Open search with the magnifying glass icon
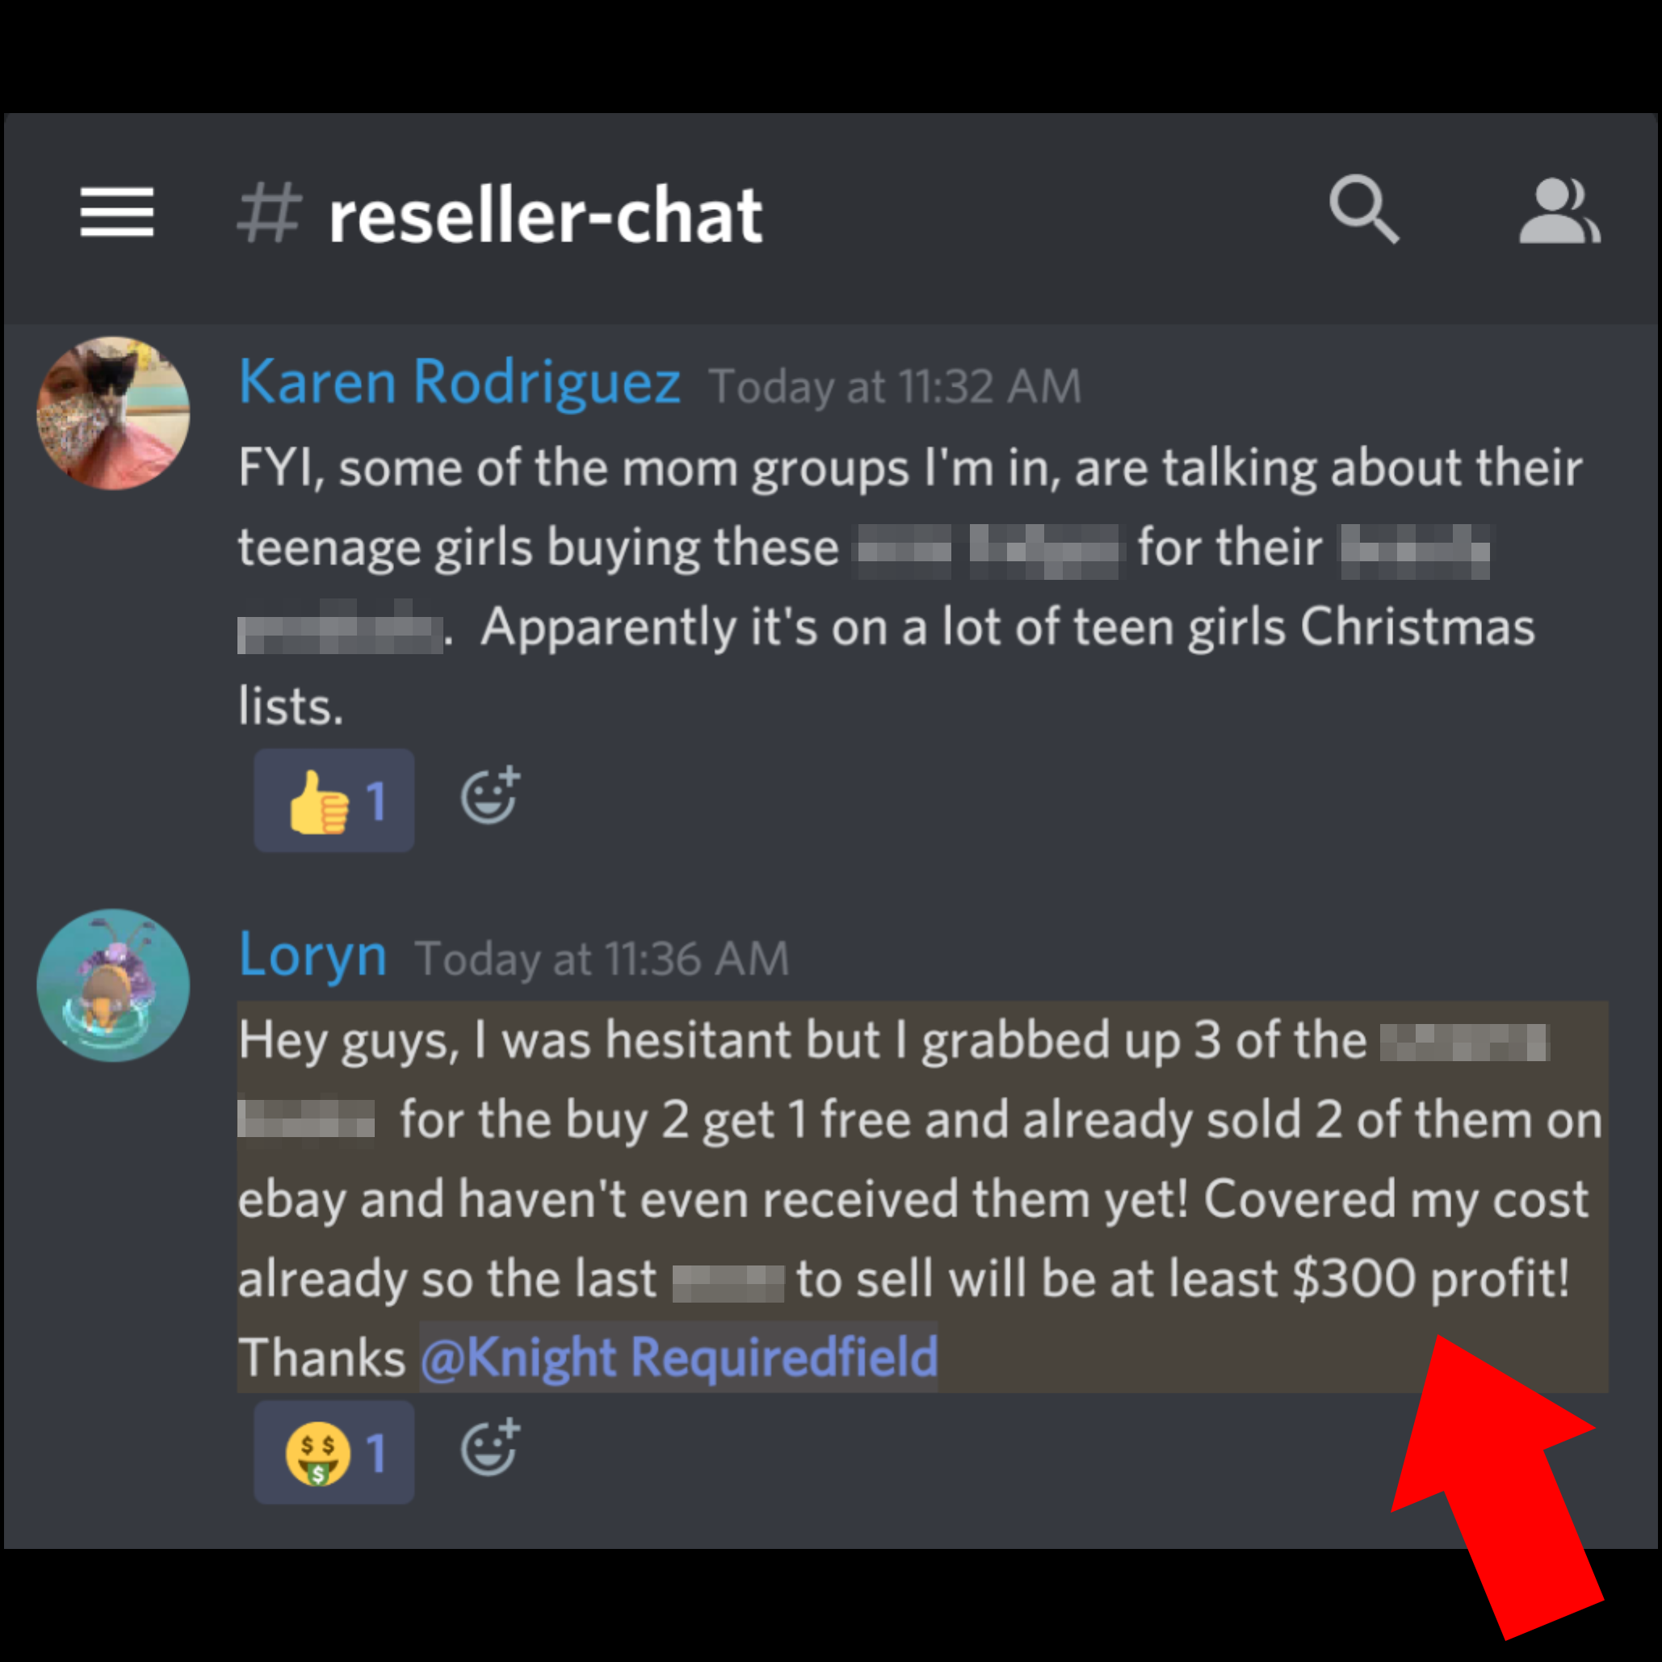 [1364, 210]
